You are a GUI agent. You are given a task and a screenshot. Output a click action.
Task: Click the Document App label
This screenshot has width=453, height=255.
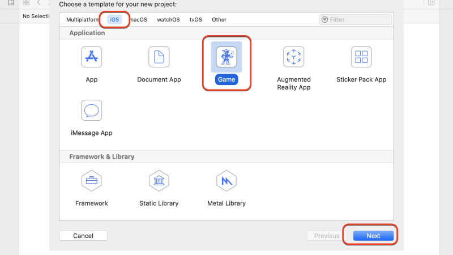[x=159, y=79]
